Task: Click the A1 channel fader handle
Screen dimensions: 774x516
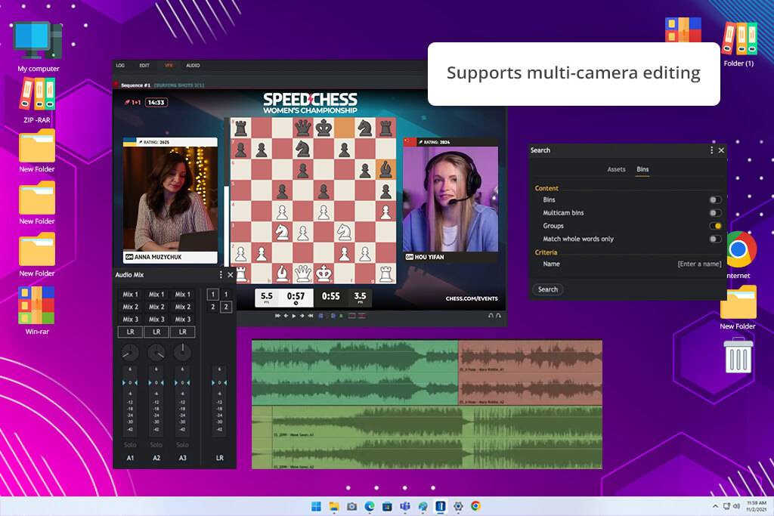Action: point(130,383)
